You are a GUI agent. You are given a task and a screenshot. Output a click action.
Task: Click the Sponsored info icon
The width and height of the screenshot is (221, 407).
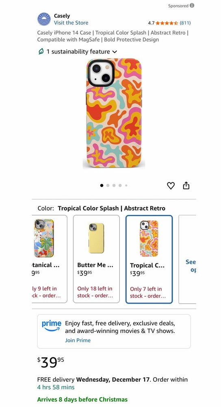(192, 5)
